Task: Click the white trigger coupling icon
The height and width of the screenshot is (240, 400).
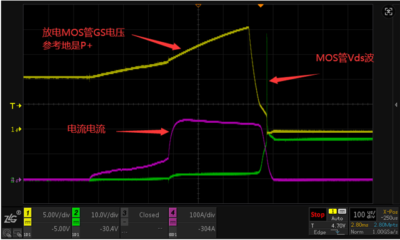Action: coord(342,211)
